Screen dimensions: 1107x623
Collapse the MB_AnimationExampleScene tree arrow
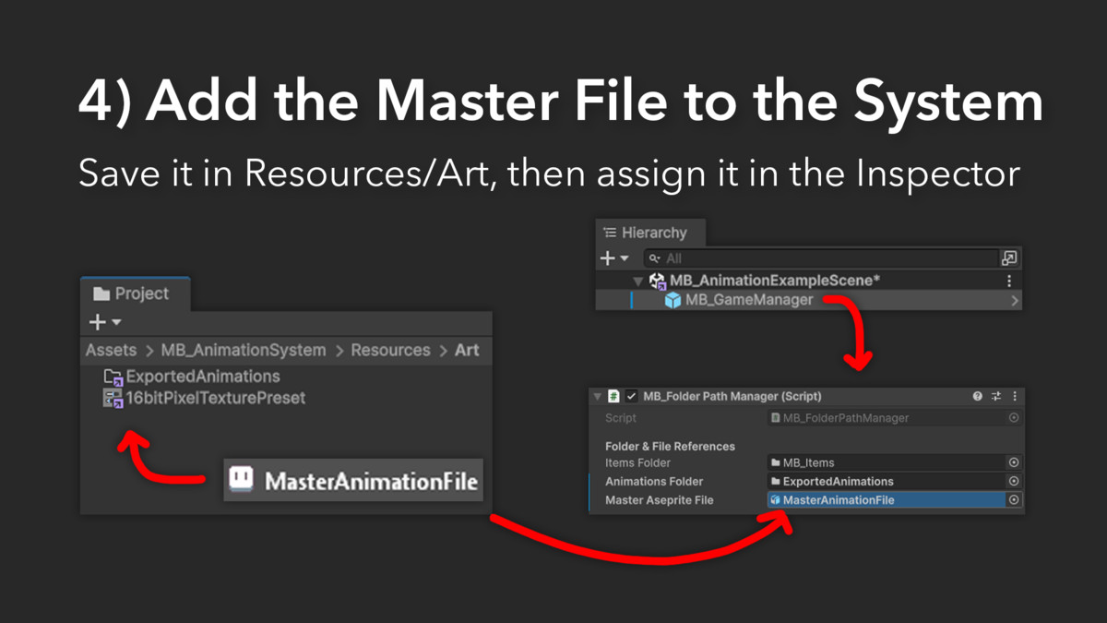(x=637, y=281)
